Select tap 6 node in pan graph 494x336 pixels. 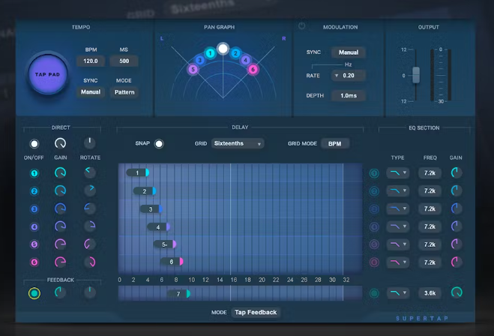click(253, 70)
